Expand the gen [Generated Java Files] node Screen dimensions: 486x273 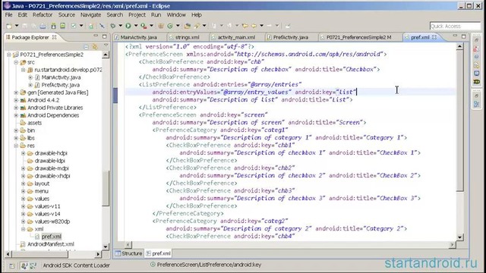(x=16, y=93)
